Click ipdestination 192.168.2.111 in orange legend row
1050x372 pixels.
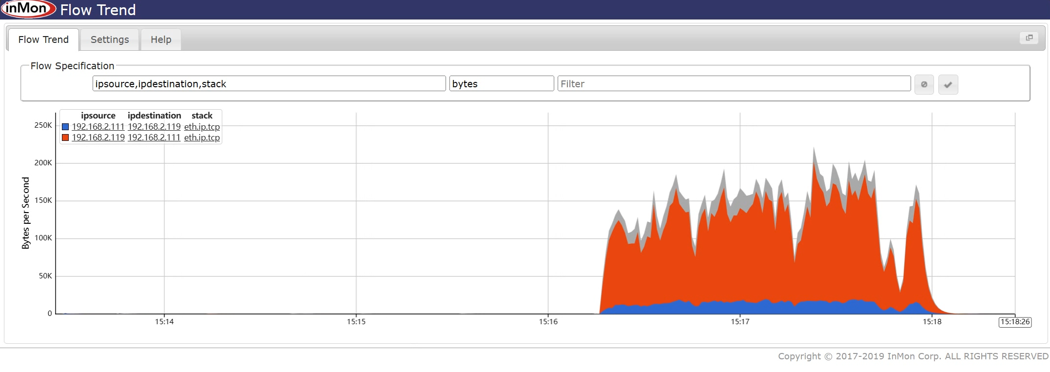[x=154, y=137]
